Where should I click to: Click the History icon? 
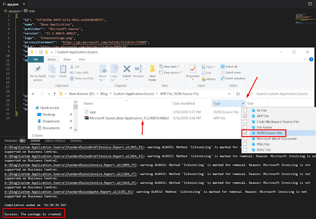(x=203, y=79)
